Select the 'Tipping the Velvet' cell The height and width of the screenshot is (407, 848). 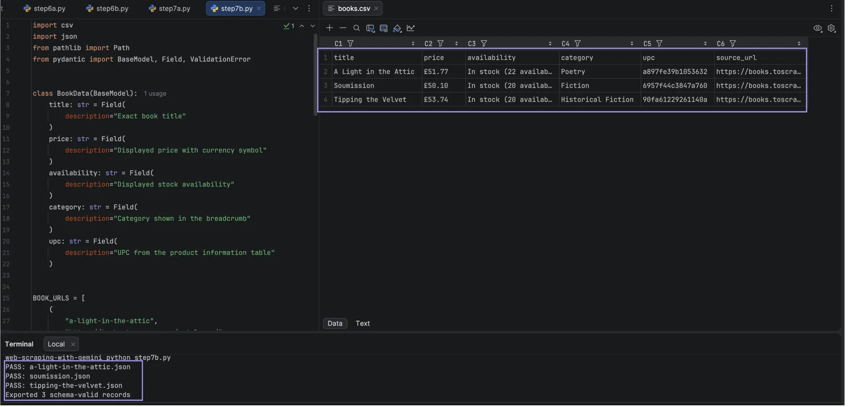(376, 100)
